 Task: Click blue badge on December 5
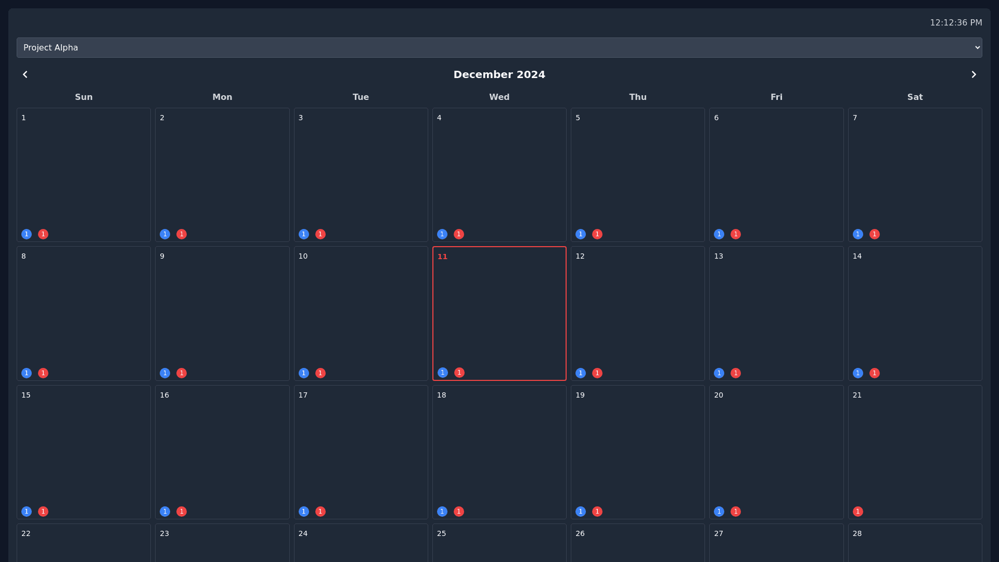click(580, 234)
